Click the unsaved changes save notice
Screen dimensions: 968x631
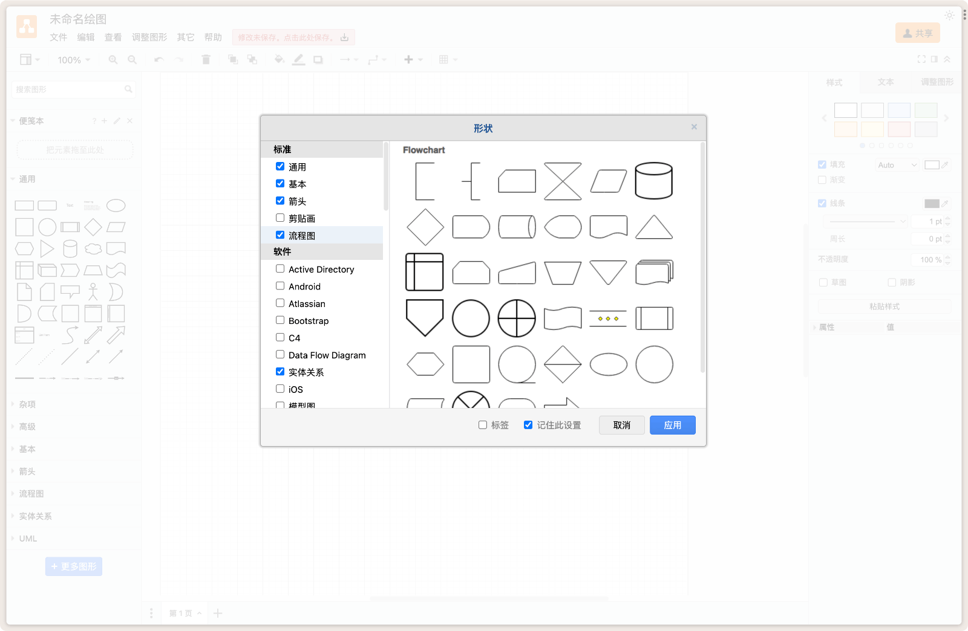click(293, 37)
